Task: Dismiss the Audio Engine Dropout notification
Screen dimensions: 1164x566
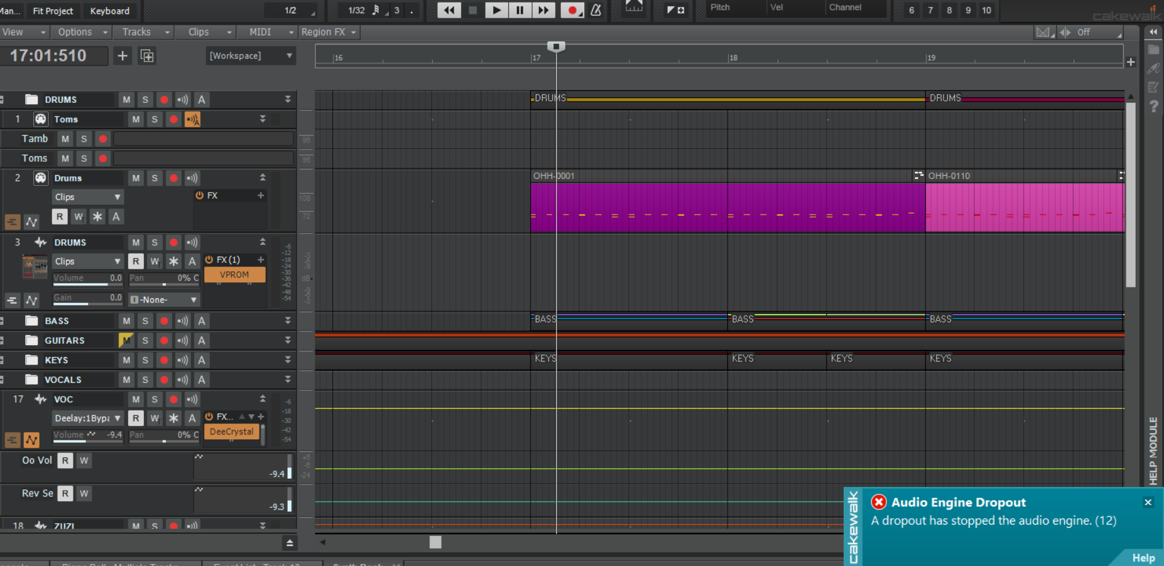Action: click(x=1148, y=503)
